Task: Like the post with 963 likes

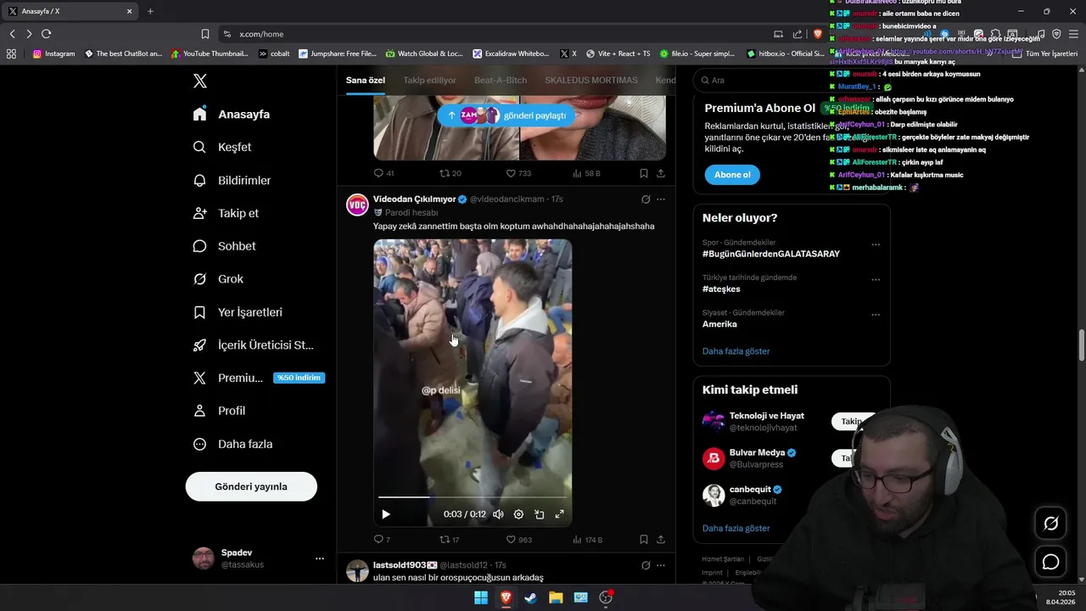Action: pyautogui.click(x=518, y=540)
